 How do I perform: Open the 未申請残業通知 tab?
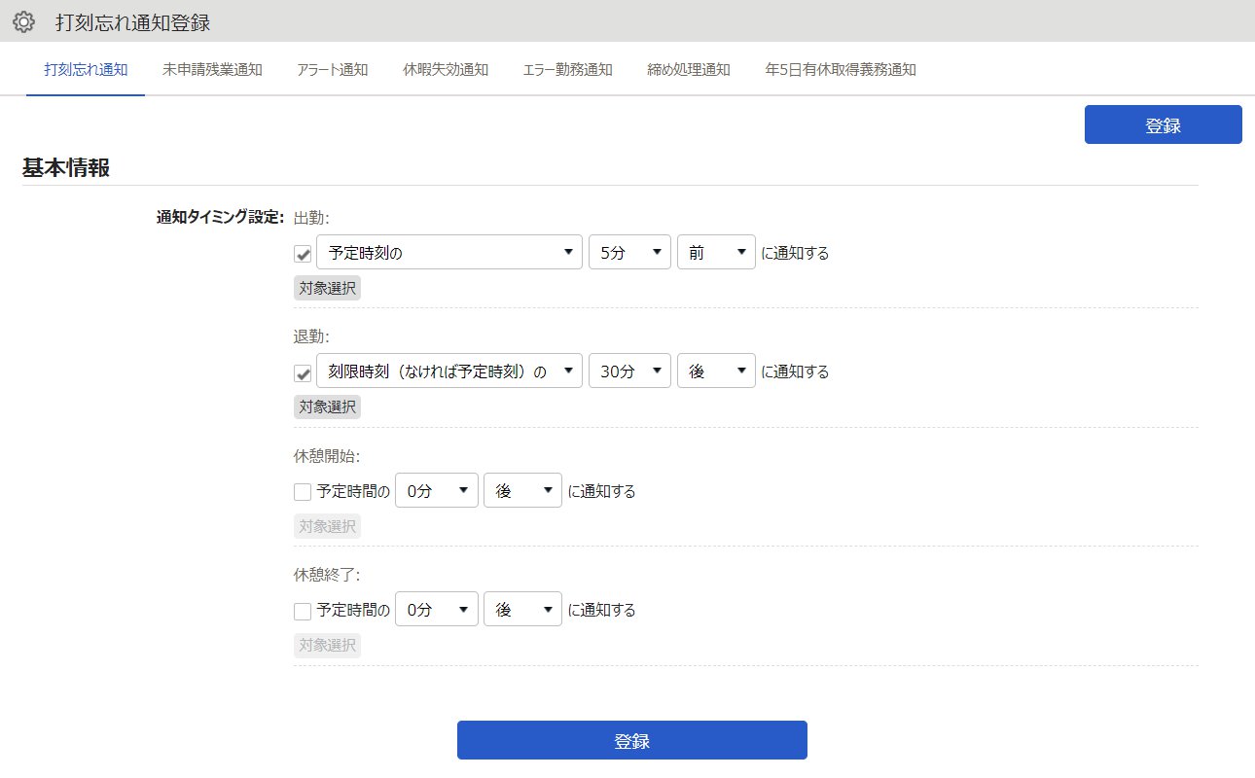212,69
